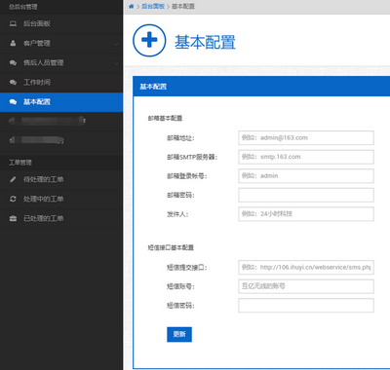Click the 基本配置 page heading
The image size is (390, 370).
tap(205, 42)
